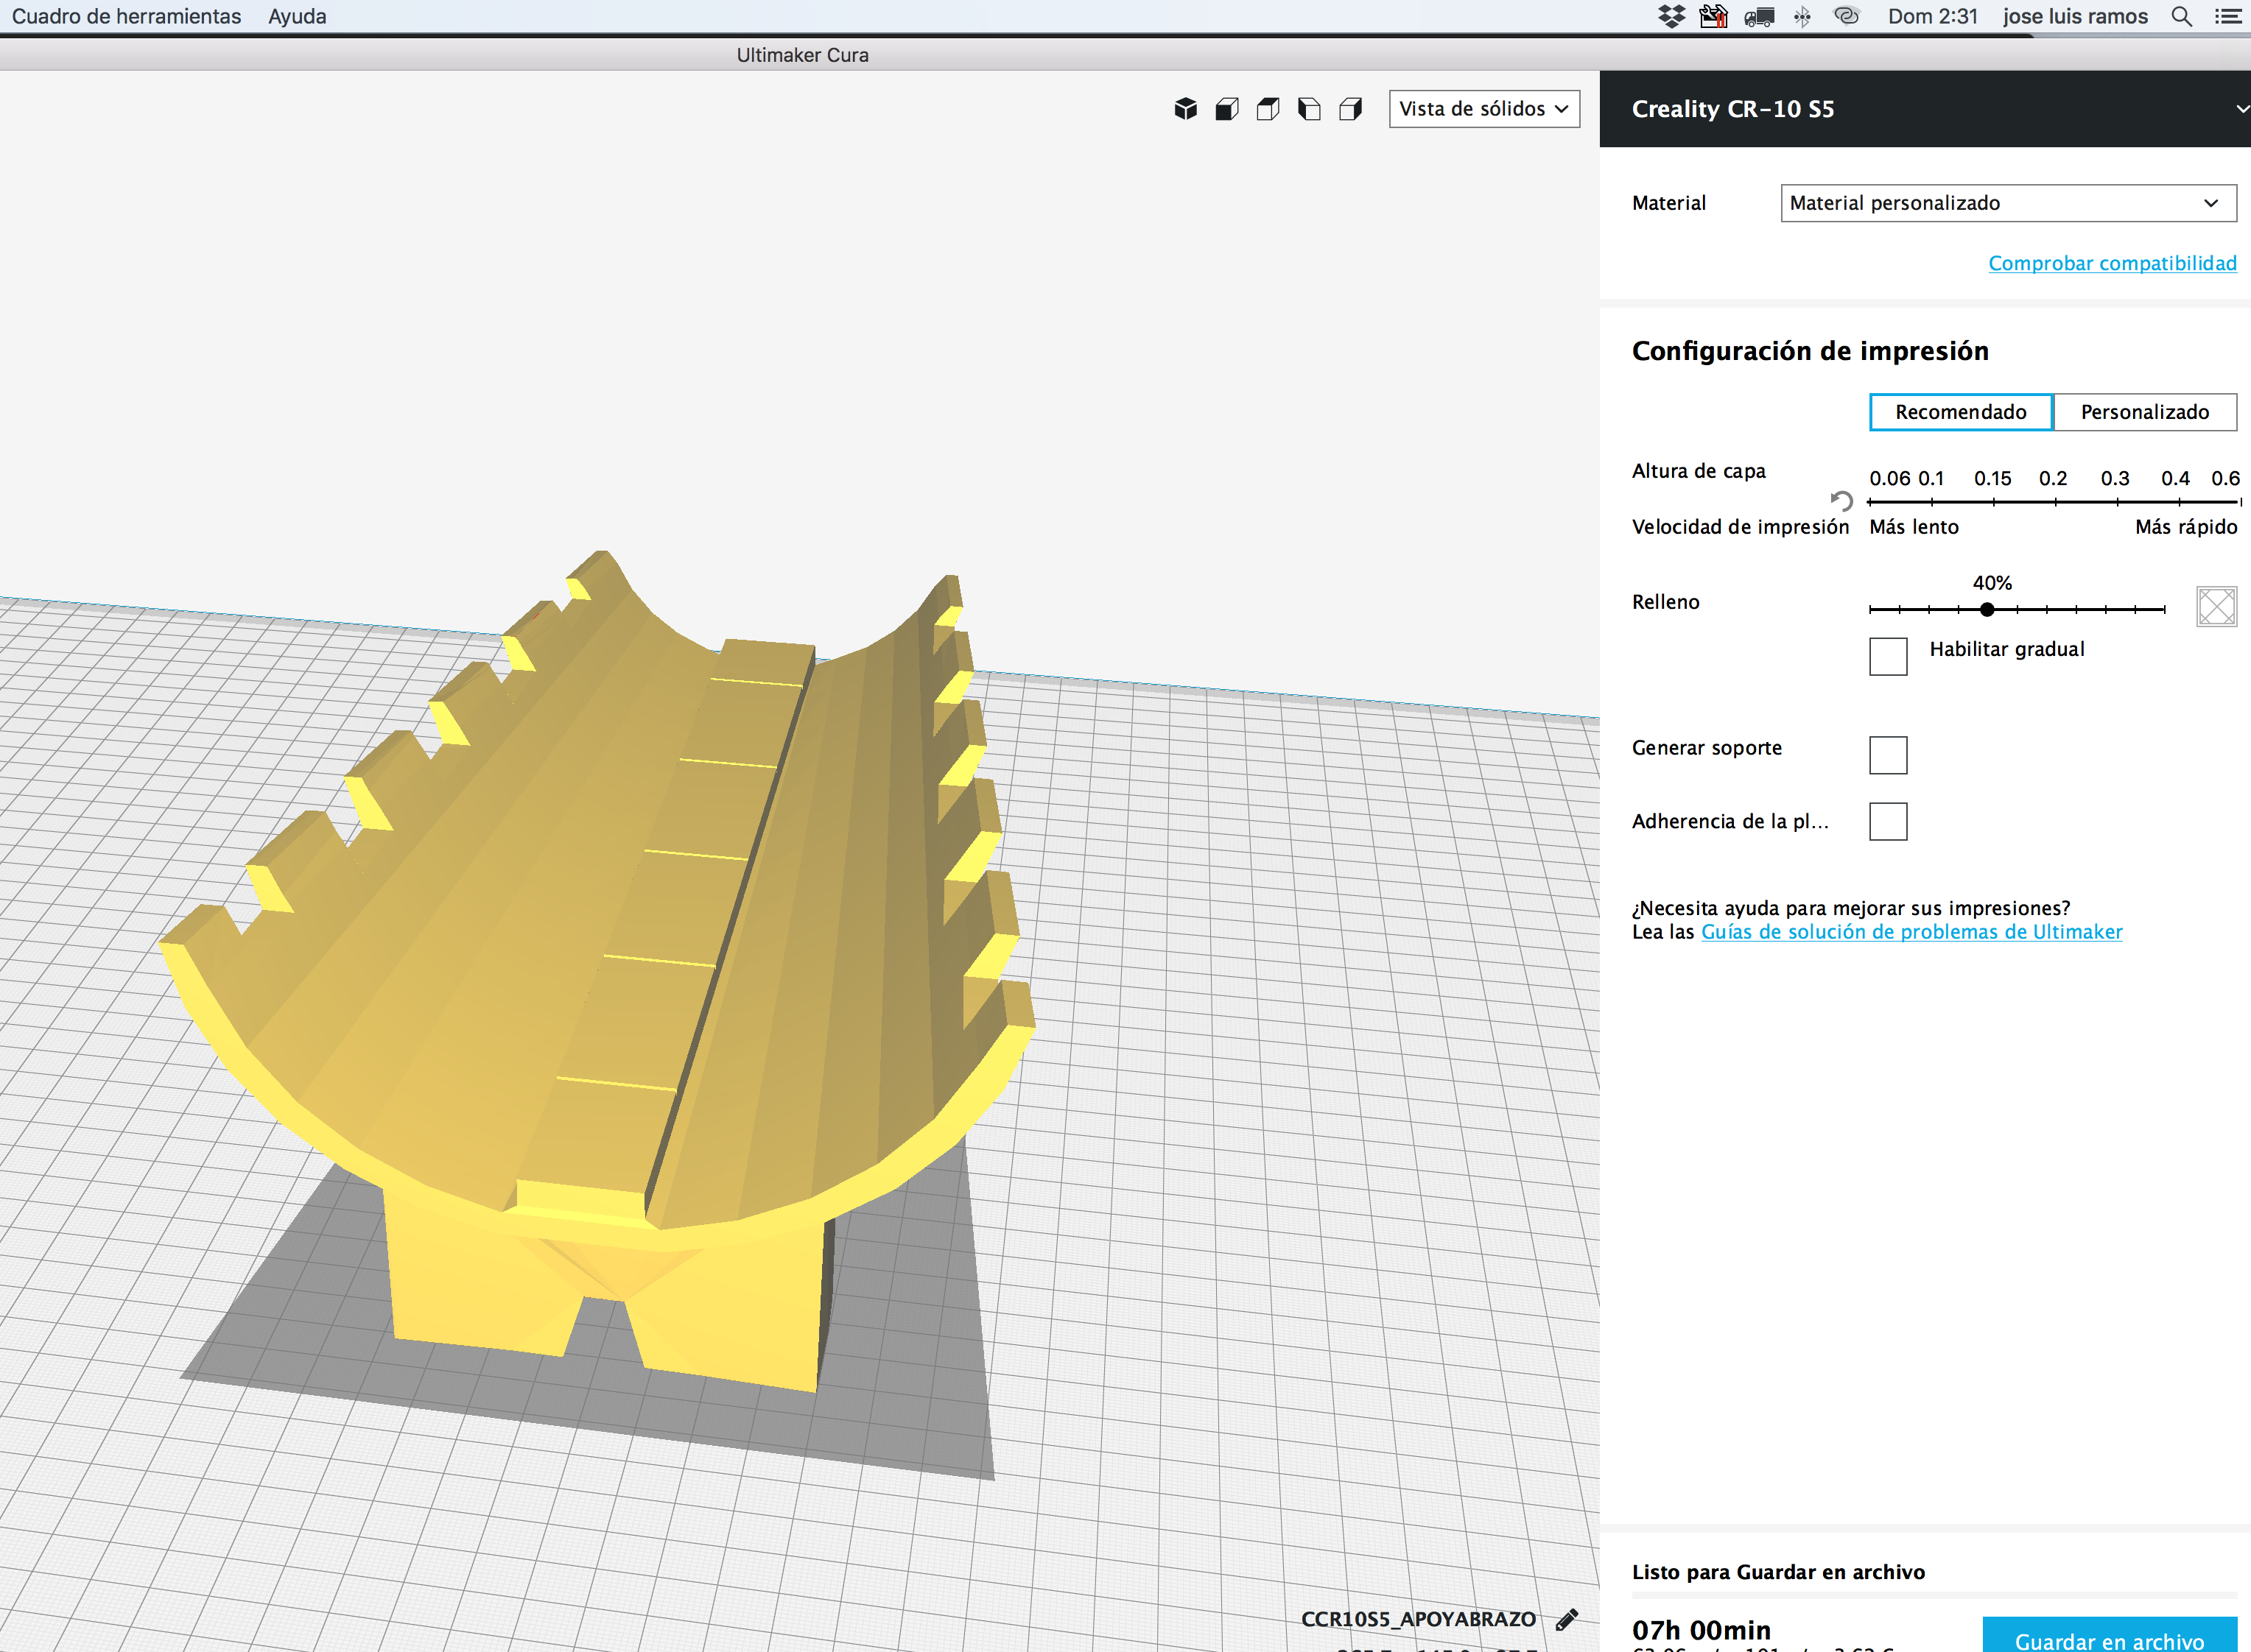Select the left side view cube icon
This screenshot has height=1652, width=2251.
coord(1309,109)
